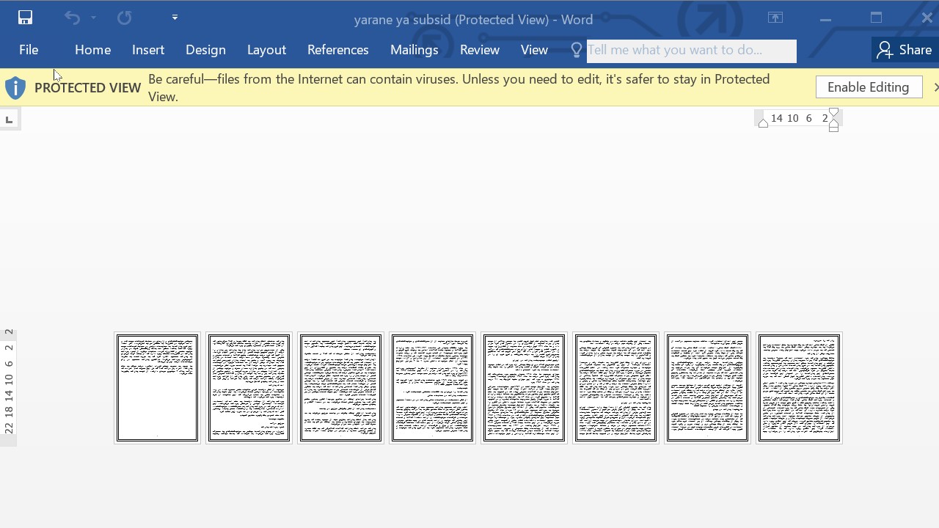Screen dimensions: 939x528
Task: Click the Undo arrow icon
Action: 72,18
